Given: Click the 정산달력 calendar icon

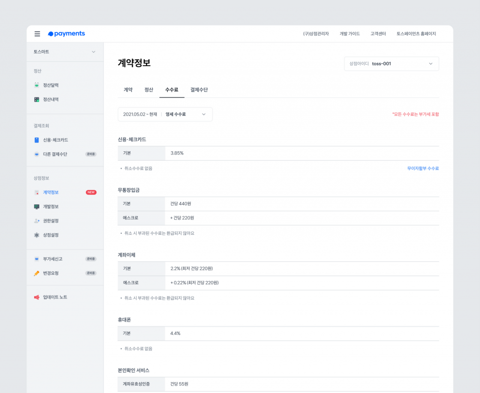Looking at the screenshot, I should pos(37,85).
